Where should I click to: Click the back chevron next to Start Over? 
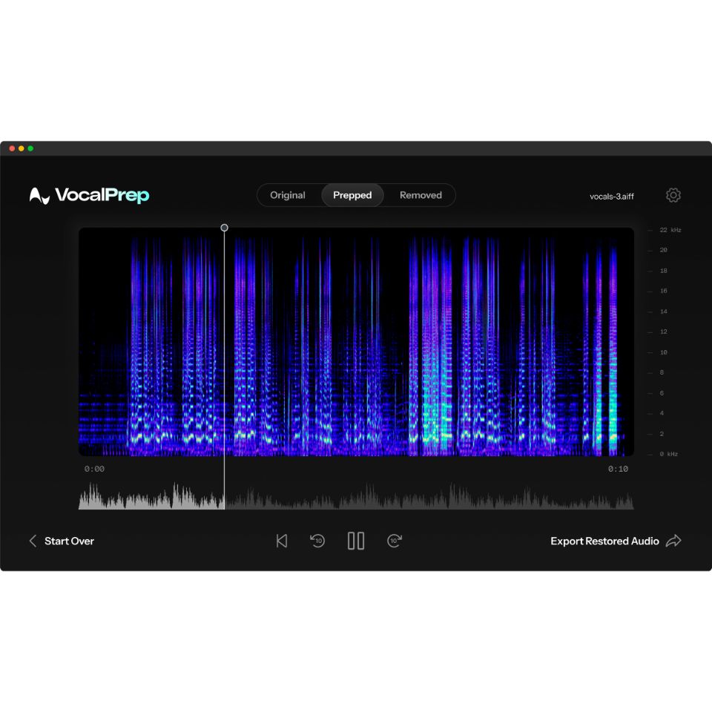point(33,541)
